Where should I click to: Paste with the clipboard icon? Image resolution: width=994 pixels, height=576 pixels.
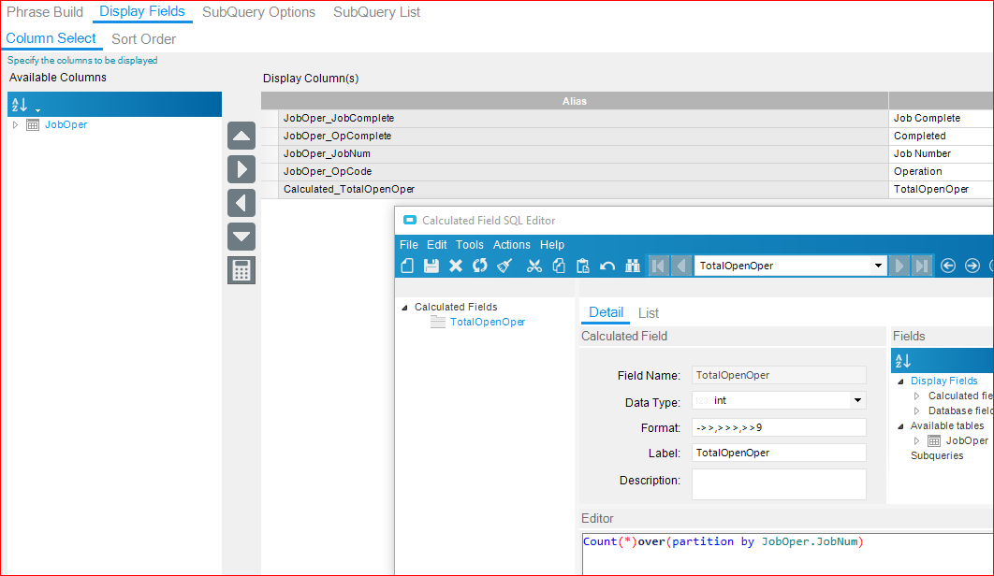(x=582, y=266)
